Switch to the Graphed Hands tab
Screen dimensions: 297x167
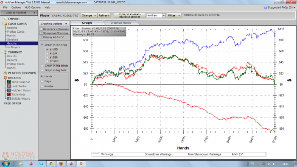[121, 23]
